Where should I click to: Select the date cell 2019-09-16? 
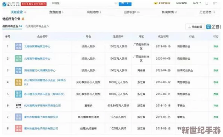(163, 46)
